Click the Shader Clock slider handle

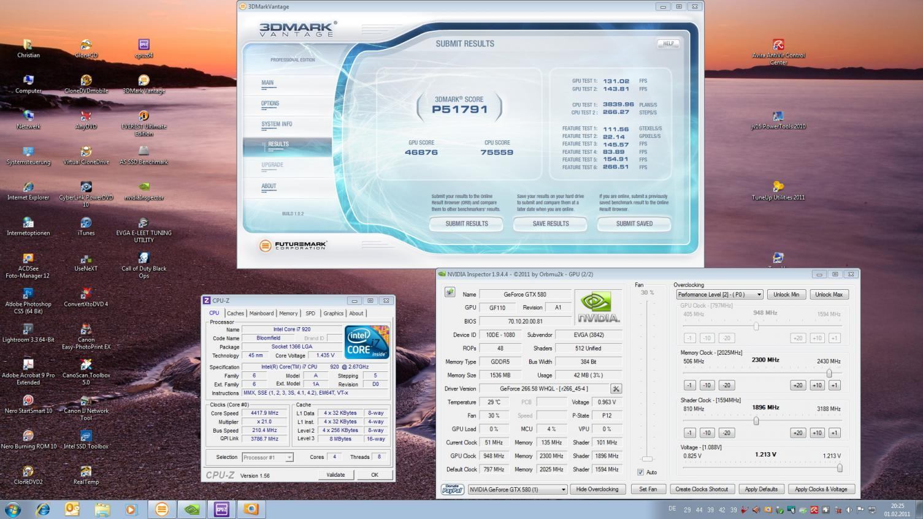(756, 420)
